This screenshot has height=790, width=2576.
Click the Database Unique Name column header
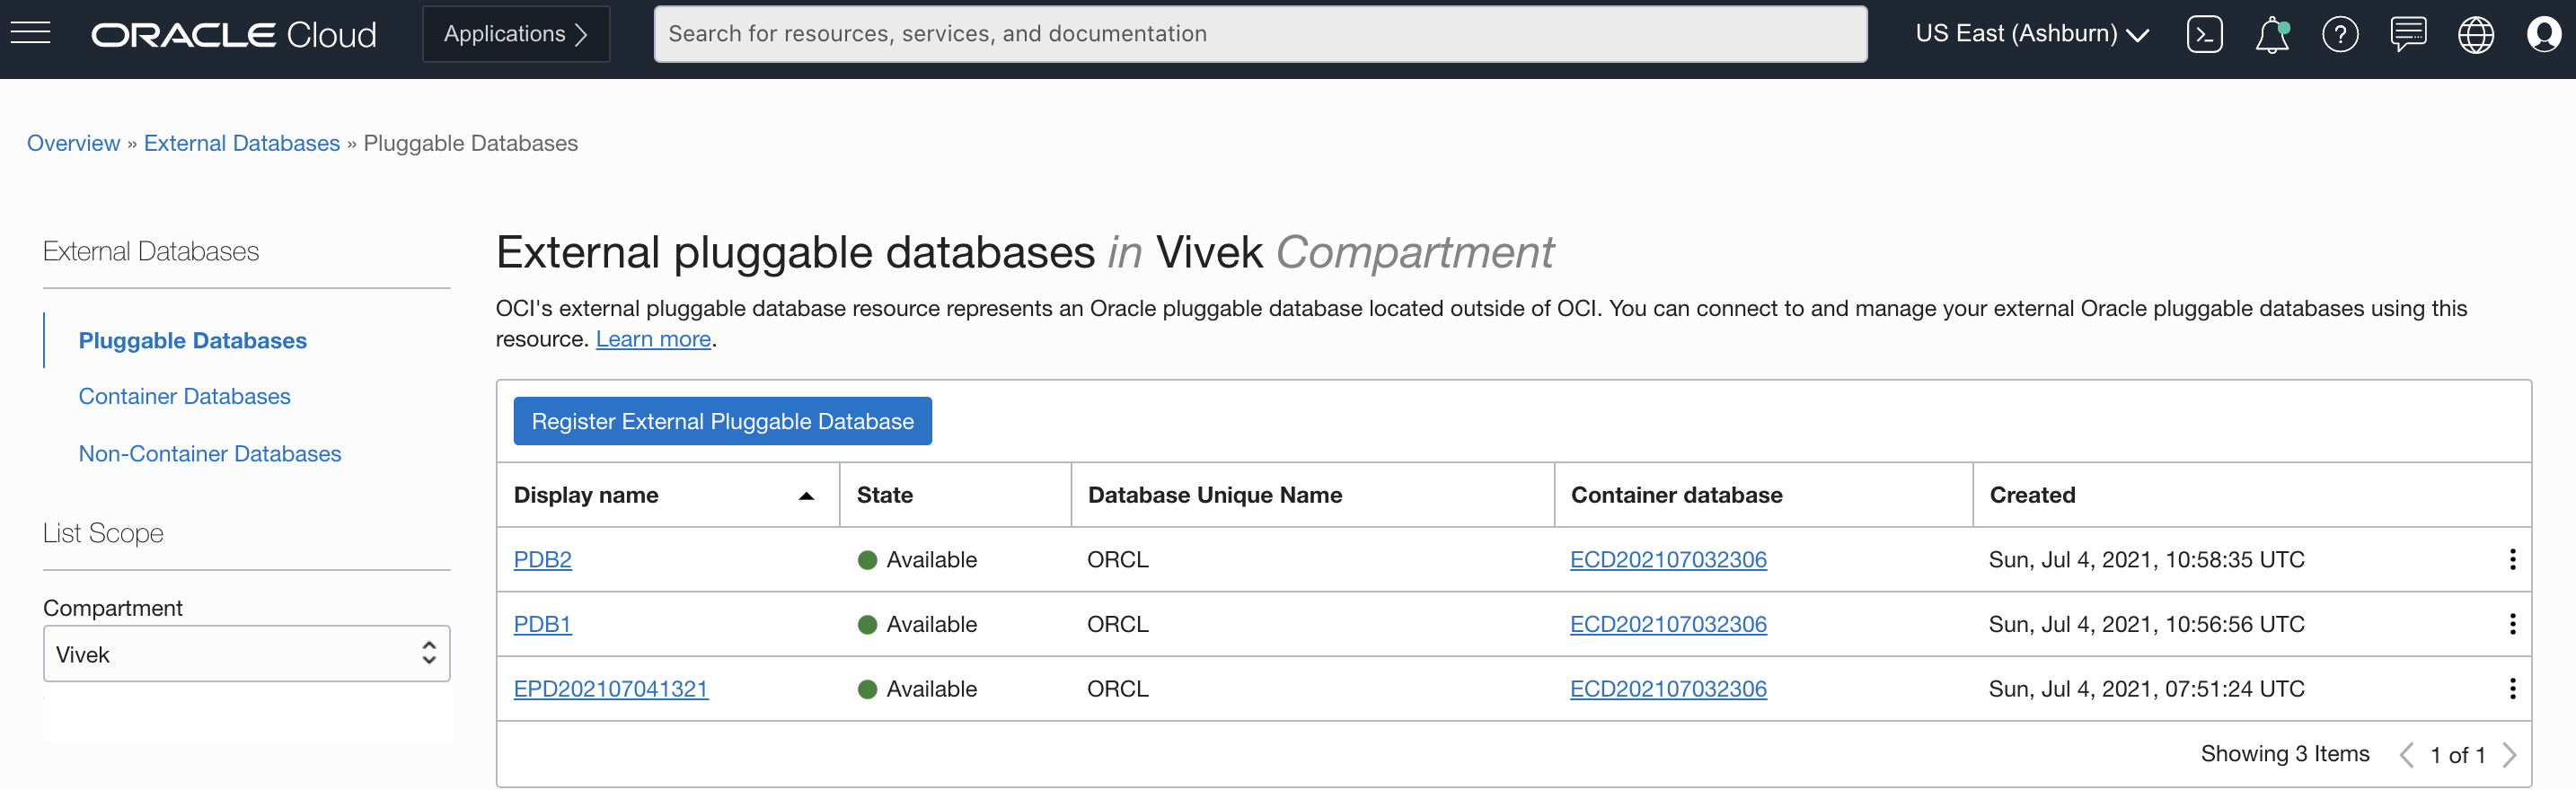1215,495
